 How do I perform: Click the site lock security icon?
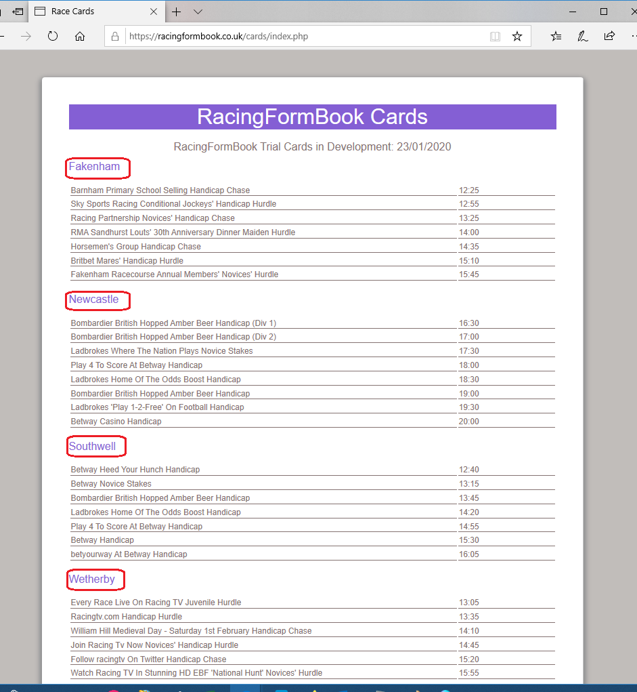[x=115, y=36]
